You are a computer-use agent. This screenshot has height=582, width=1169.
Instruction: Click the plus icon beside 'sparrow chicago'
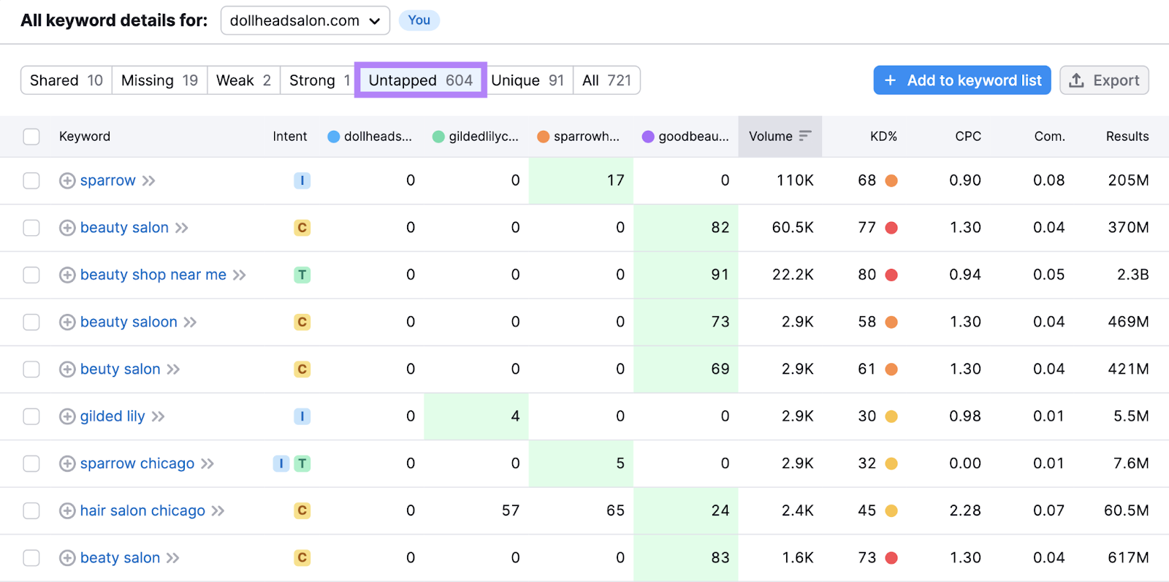(x=67, y=464)
